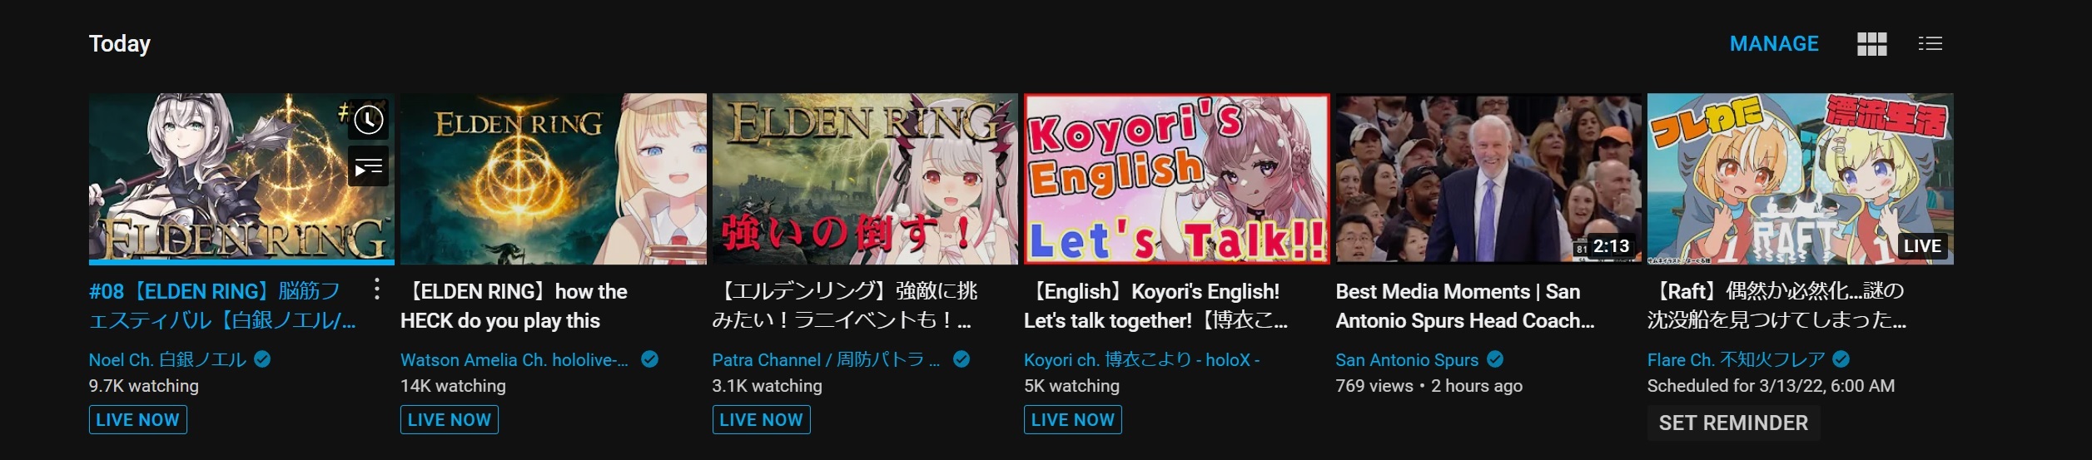Switch to list view layout

point(1930,44)
